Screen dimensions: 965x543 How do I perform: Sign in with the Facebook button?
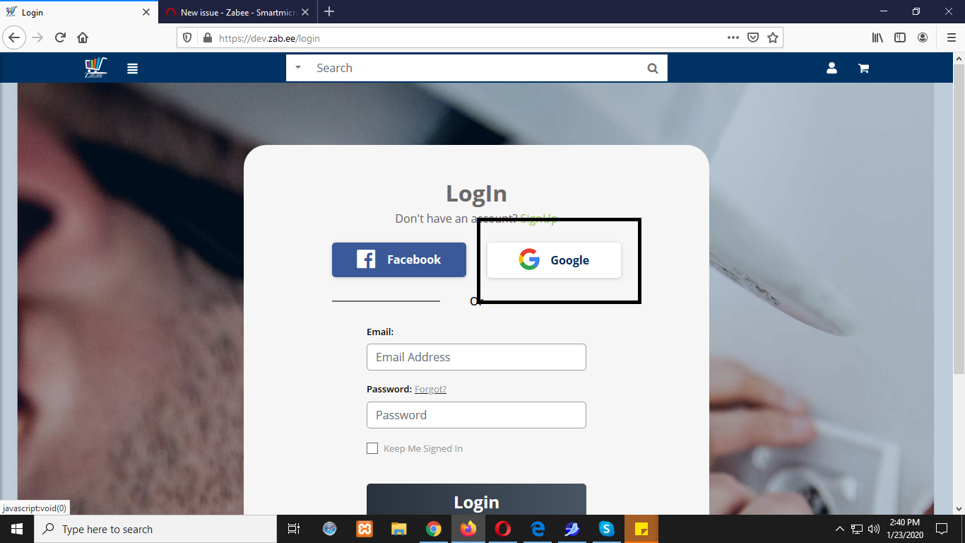(399, 259)
